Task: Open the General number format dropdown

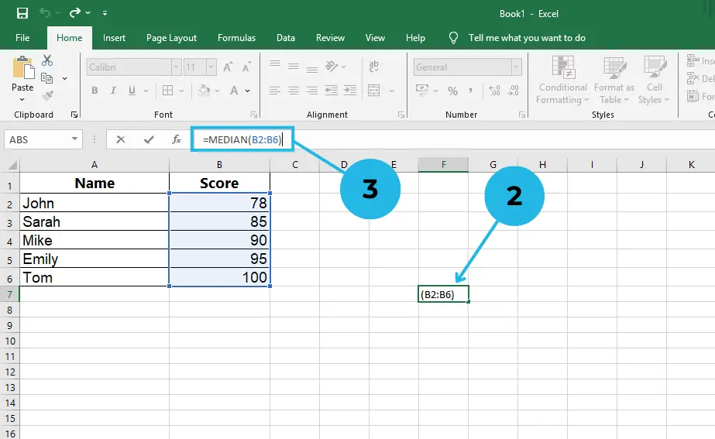Action: tap(516, 67)
